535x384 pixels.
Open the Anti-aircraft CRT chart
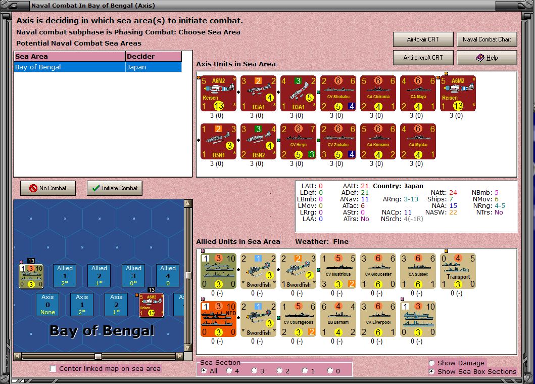423,57
